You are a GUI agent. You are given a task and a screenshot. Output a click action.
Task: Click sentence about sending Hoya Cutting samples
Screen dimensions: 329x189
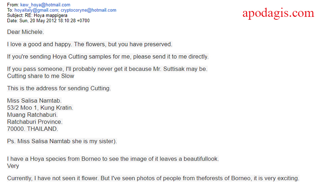(x=108, y=57)
